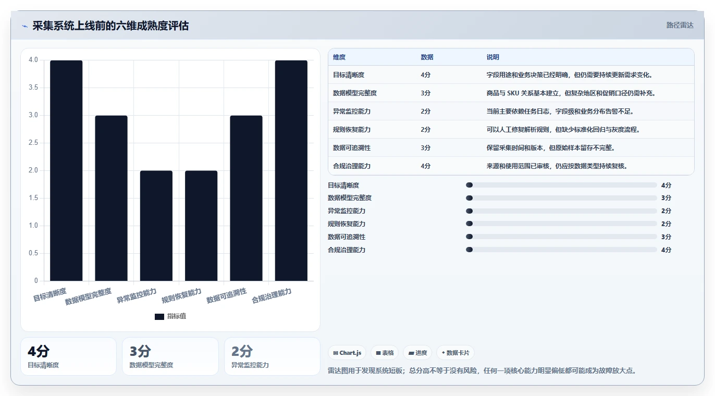Click the 合规治理能力 cell in the table
Image resolution: width=715 pixels, height=396 pixels.
(352, 166)
